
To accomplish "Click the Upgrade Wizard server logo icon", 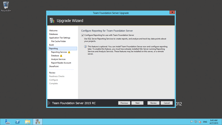I will tap(52, 21).
